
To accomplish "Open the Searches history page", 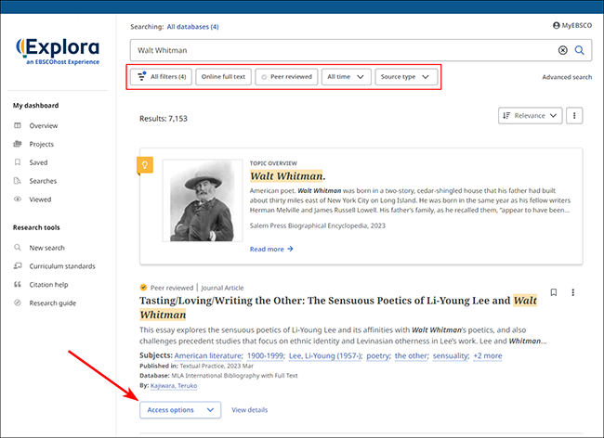I will [x=43, y=181].
